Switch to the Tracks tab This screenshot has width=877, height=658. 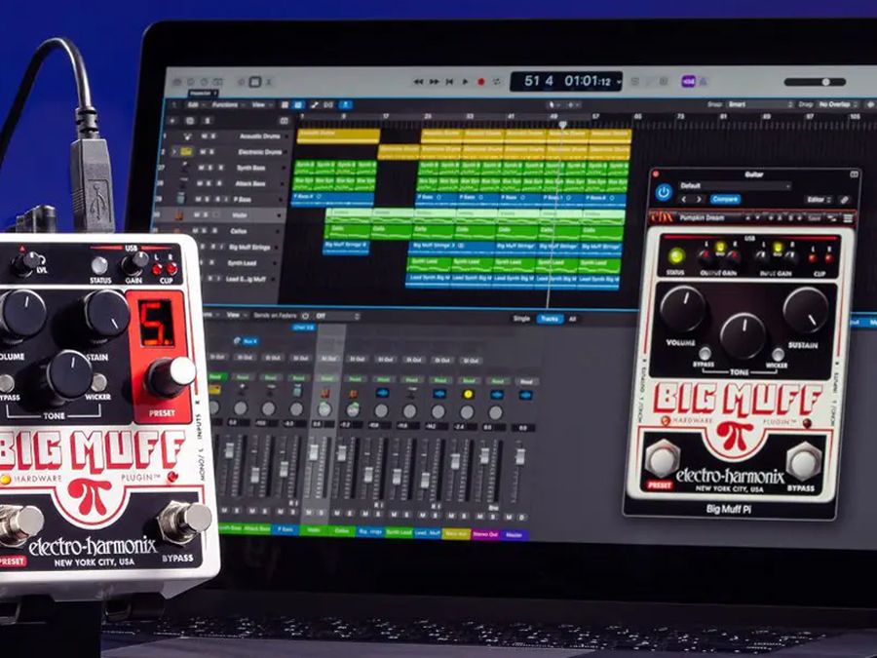550,316
